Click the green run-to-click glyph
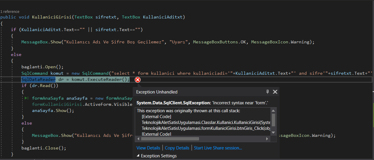Screen dimensions: 374x160 click(x=26, y=98)
